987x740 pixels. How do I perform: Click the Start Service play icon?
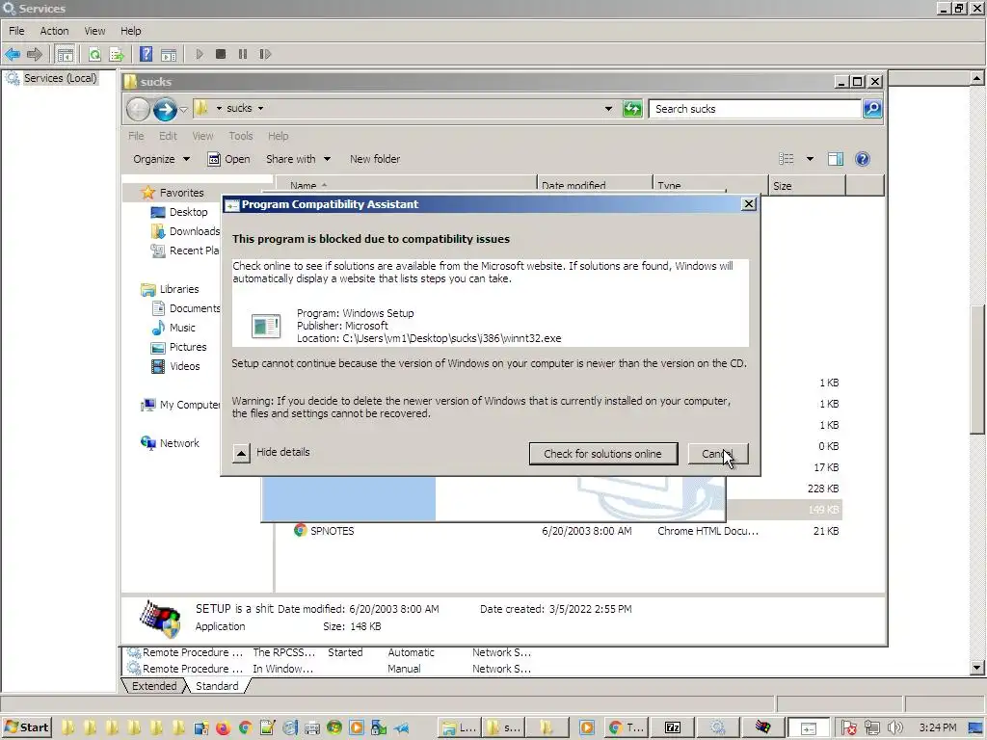click(x=200, y=54)
